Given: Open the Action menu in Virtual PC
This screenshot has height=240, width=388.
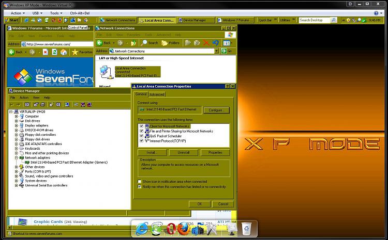Looking at the screenshot, I should [x=18, y=13].
